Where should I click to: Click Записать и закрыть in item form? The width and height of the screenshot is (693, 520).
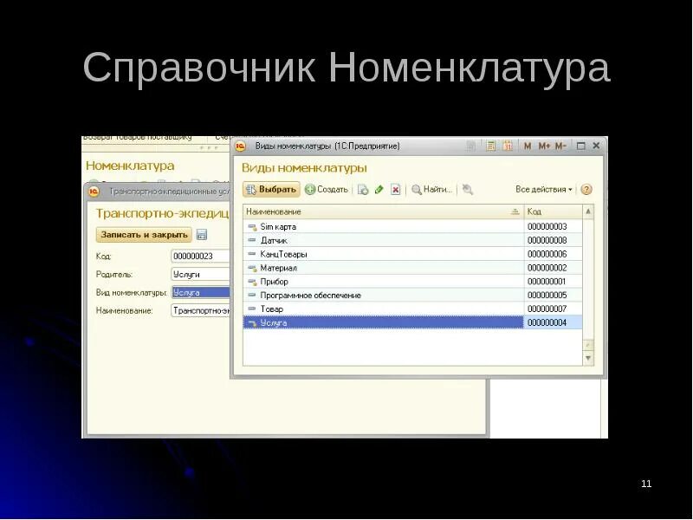144,235
